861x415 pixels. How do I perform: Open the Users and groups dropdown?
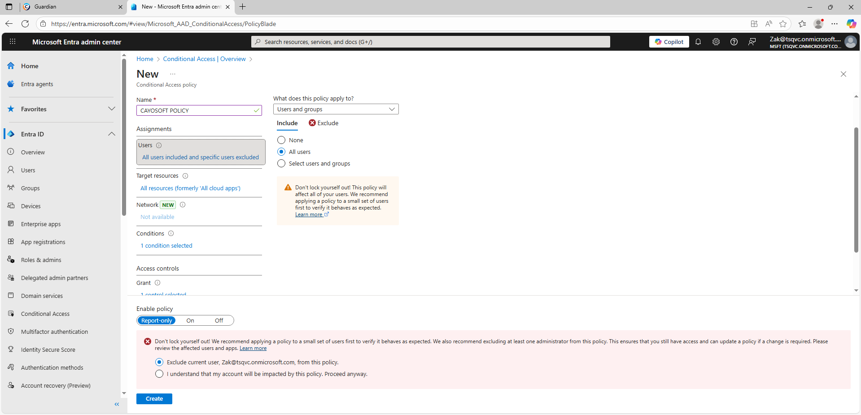click(x=336, y=109)
